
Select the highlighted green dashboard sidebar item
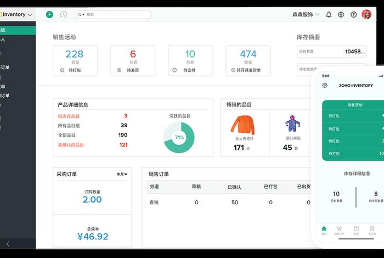coord(18,30)
